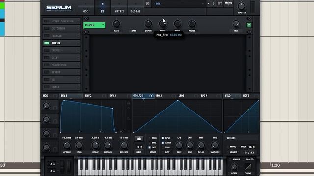
Task: Go to previous preset with left arrow
Action: tap(209, 4)
